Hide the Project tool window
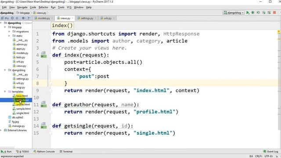The image size is (281, 158). (x=29, y=18)
